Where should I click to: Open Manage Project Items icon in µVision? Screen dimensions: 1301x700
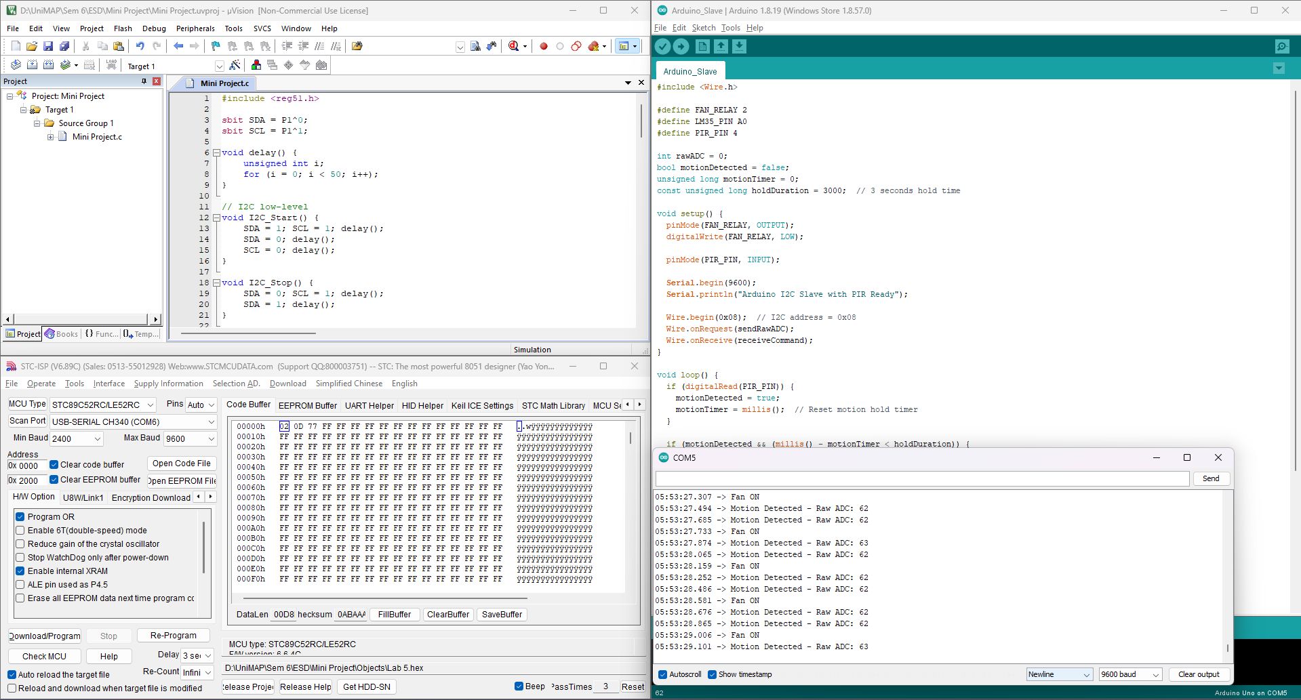click(256, 65)
